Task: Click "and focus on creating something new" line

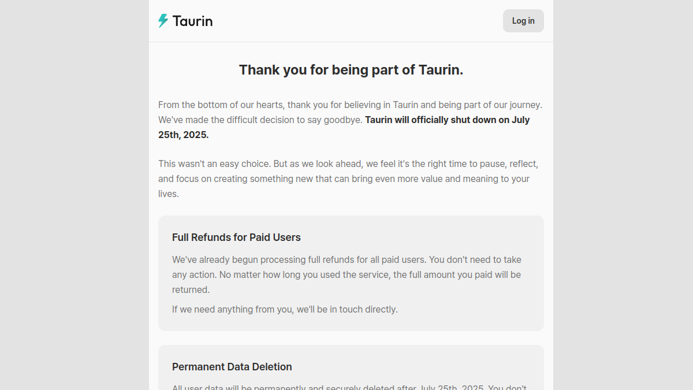Action: click(x=344, y=179)
